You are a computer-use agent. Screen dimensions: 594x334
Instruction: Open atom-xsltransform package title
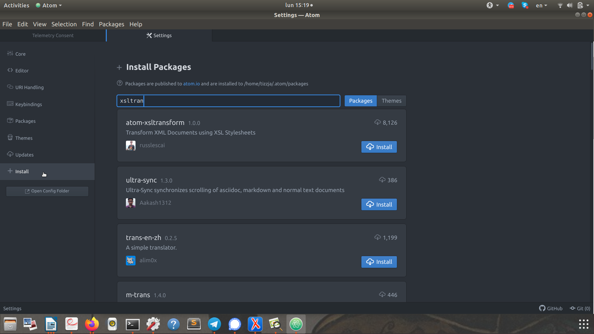tap(155, 122)
